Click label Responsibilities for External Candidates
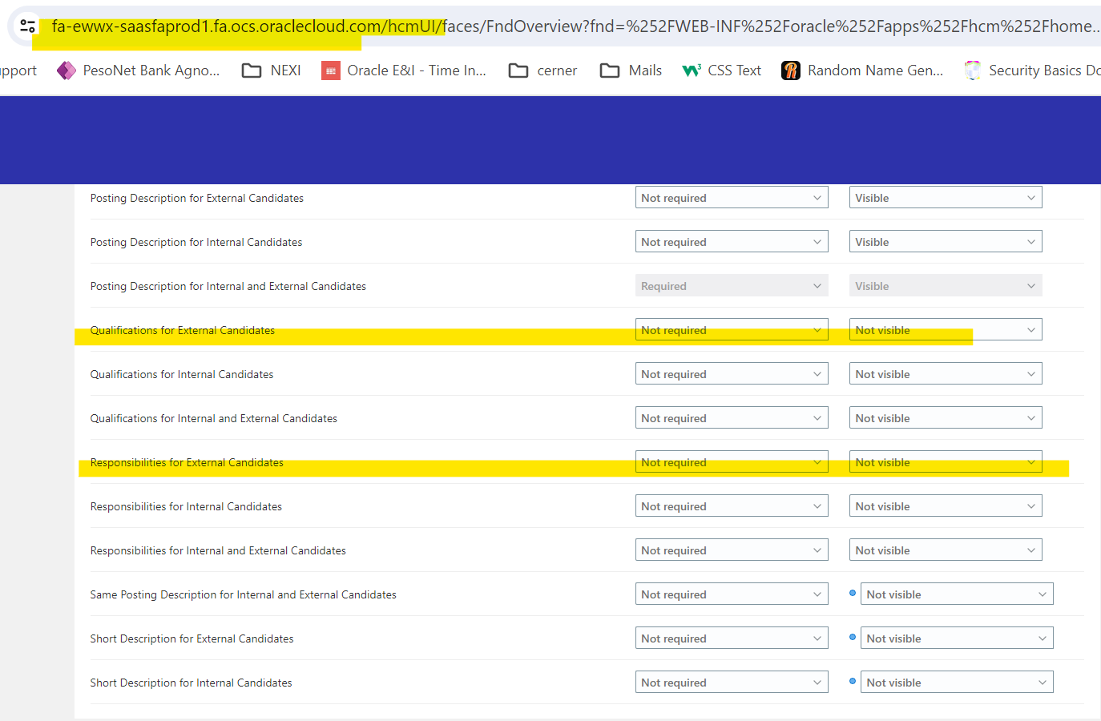The width and height of the screenshot is (1101, 721). tap(187, 462)
